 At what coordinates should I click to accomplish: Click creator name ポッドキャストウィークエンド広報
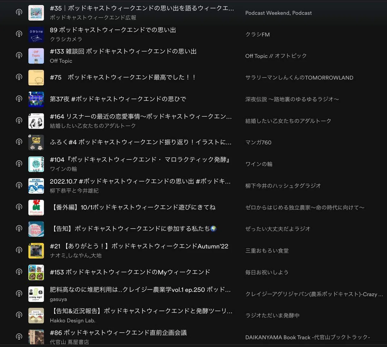pyautogui.click(x=93, y=17)
